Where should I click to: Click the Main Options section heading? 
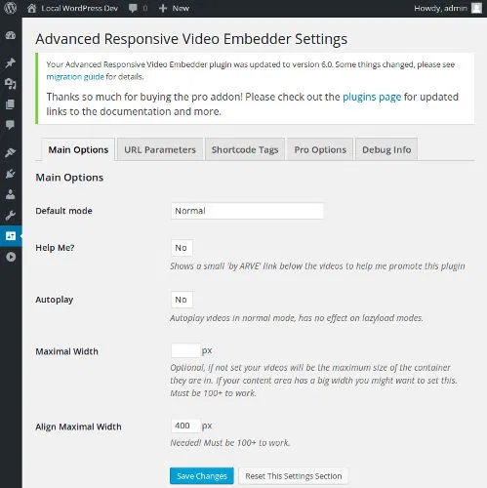click(x=69, y=178)
